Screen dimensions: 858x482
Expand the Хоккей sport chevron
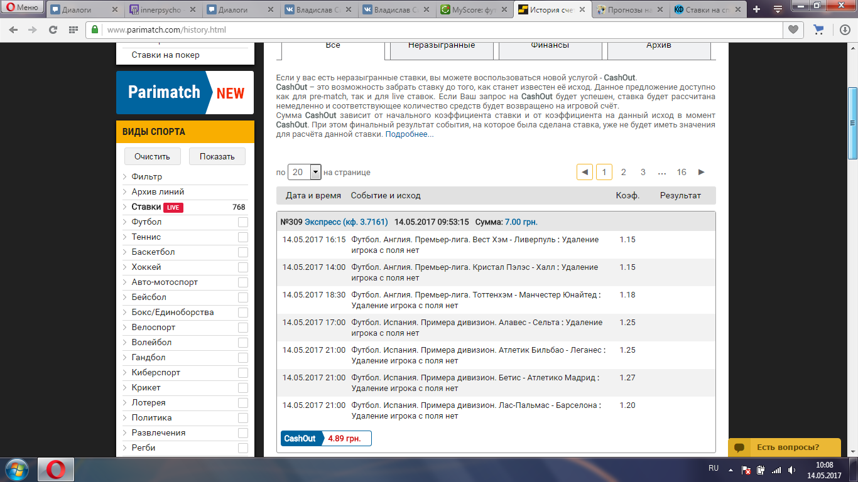pyautogui.click(x=125, y=267)
